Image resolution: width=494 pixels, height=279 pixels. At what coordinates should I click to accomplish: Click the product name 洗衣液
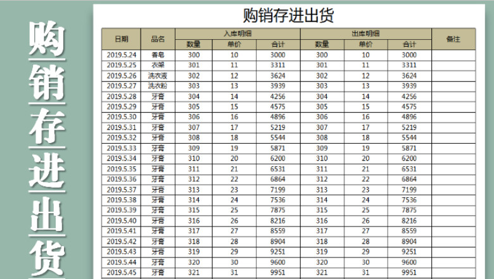tap(158, 76)
